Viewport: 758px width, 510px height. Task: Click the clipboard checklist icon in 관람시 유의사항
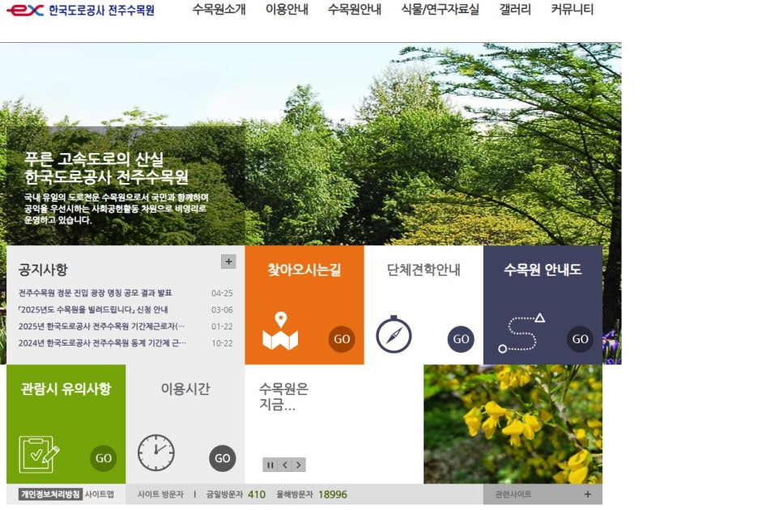pyautogui.click(x=39, y=454)
